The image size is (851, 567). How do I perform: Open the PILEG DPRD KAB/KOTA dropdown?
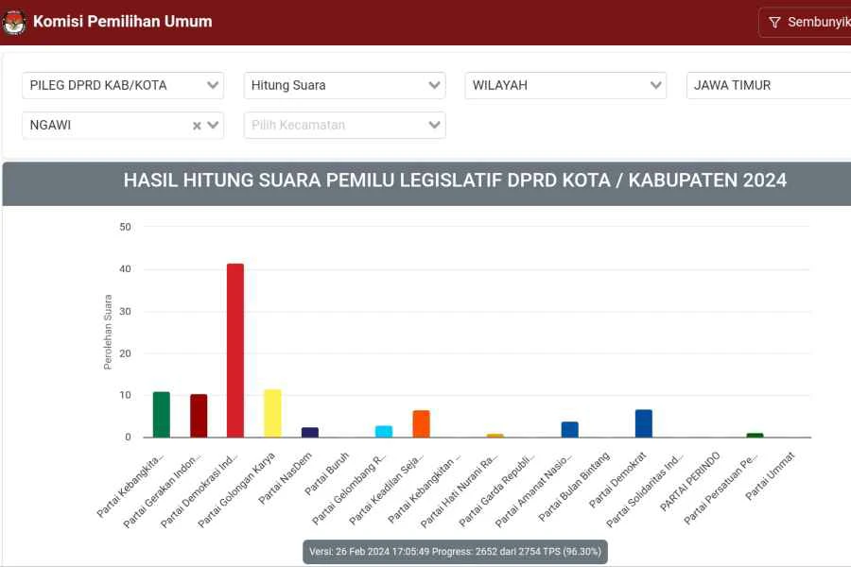click(x=123, y=86)
